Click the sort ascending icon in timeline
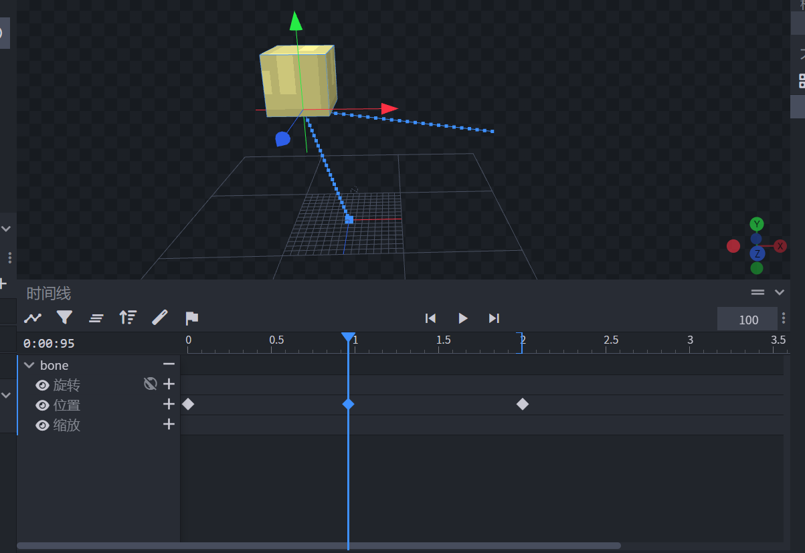 (128, 318)
